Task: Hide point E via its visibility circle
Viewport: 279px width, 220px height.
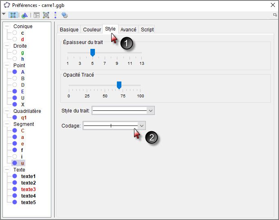Action: coord(15,92)
